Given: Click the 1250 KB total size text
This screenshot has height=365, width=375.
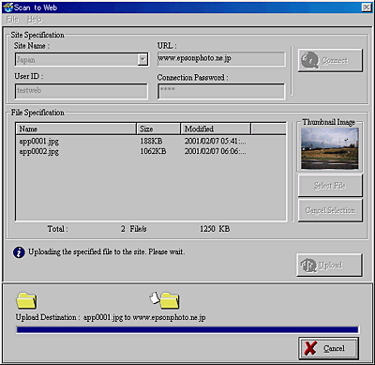Looking at the screenshot, I should pyautogui.click(x=215, y=229).
